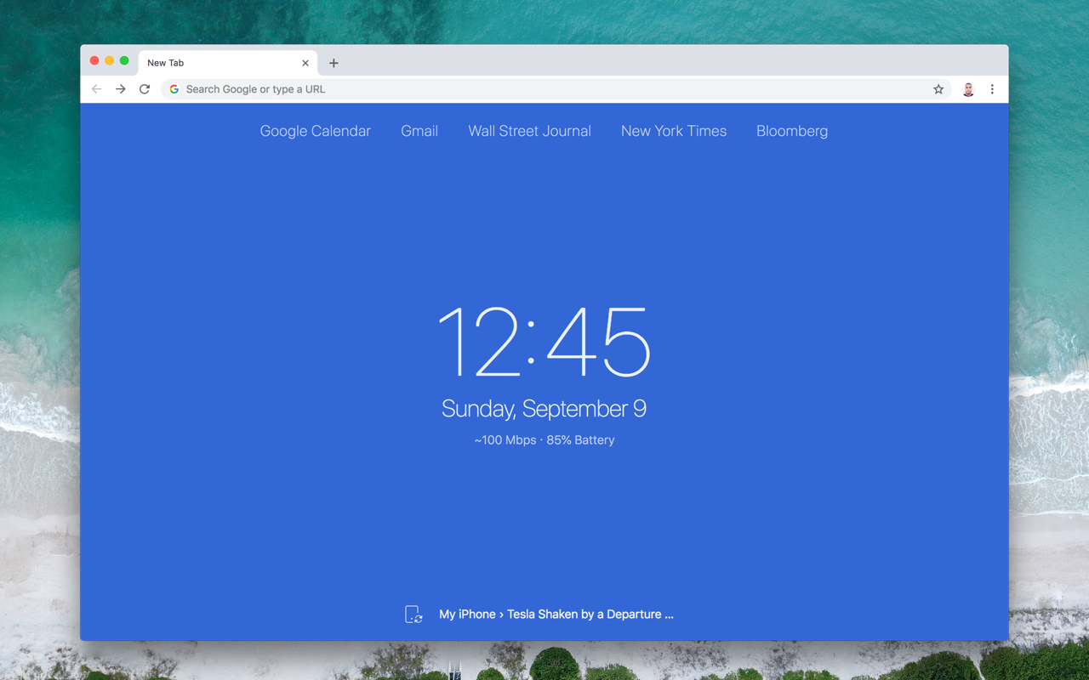The width and height of the screenshot is (1089, 680).
Task: Open a new tab with the plus button
Action: click(x=334, y=63)
